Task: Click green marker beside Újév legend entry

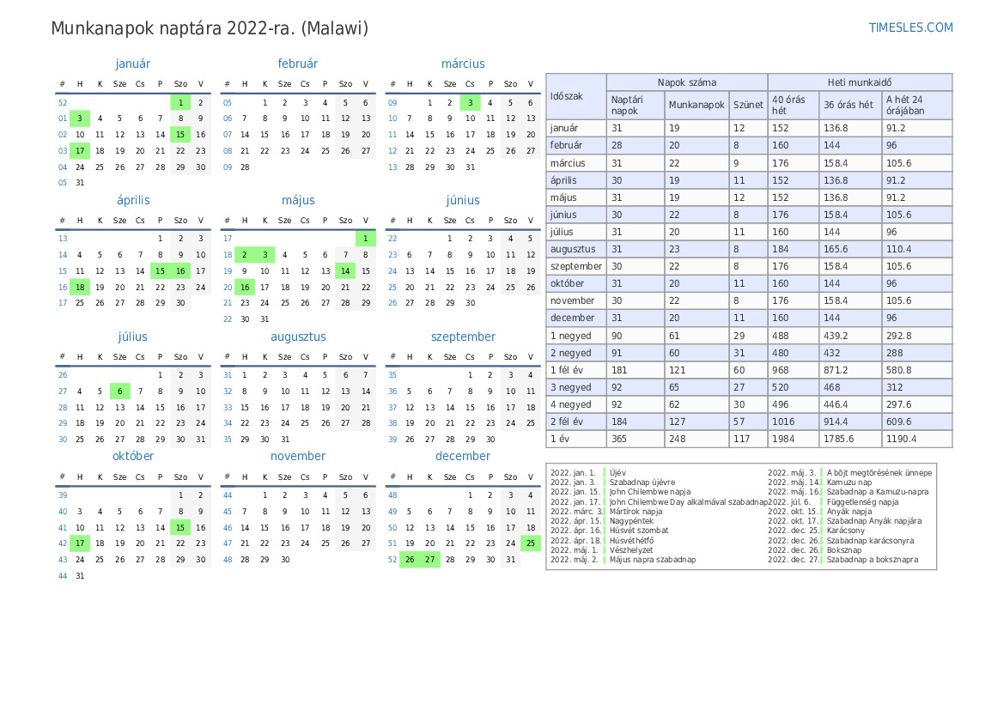Action: point(605,473)
